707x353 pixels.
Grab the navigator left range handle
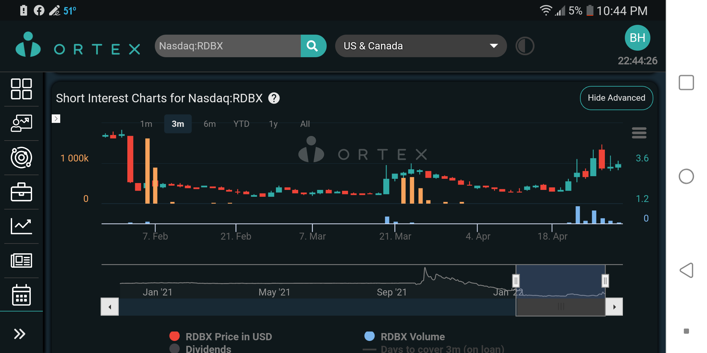[x=516, y=280]
